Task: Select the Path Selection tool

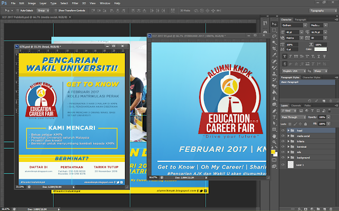Action: click(274, 123)
